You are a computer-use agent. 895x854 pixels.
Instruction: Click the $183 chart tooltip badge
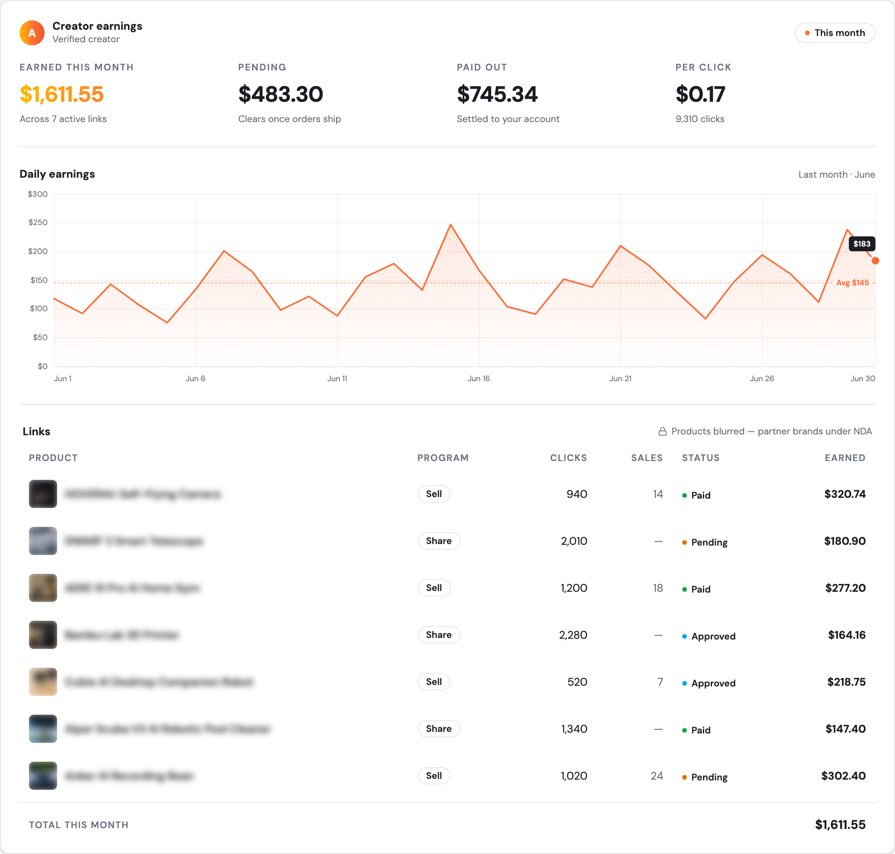tap(862, 244)
